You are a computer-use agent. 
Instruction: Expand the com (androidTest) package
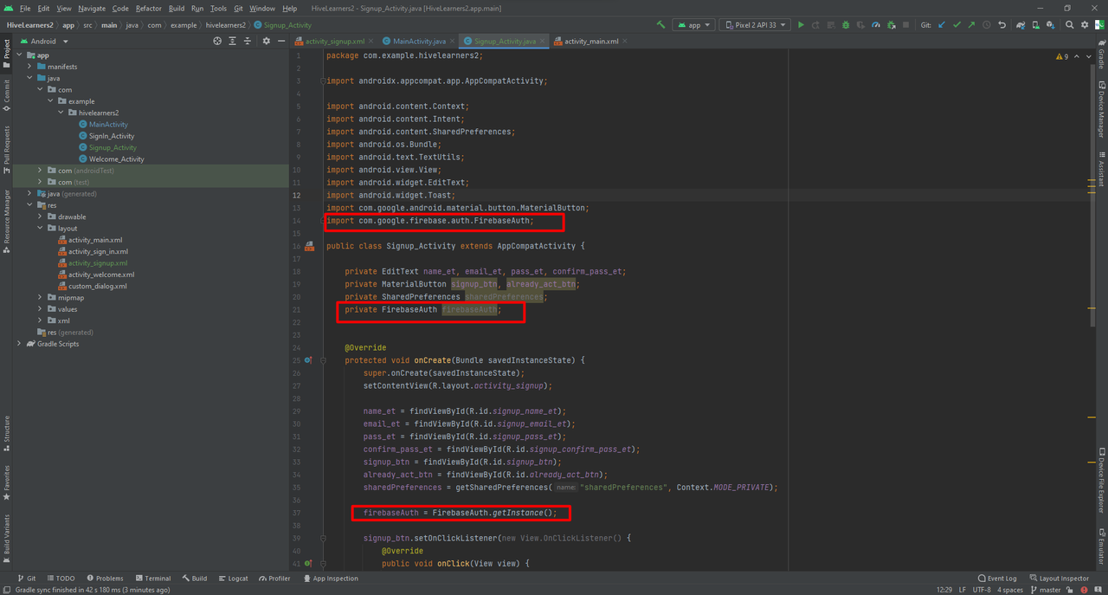(40, 171)
